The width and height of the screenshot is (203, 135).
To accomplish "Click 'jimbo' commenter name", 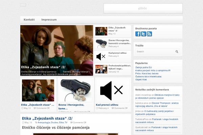I will [x=138, y=111].
